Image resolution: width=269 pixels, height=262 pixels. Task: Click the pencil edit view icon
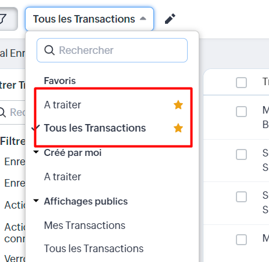pos(170,19)
